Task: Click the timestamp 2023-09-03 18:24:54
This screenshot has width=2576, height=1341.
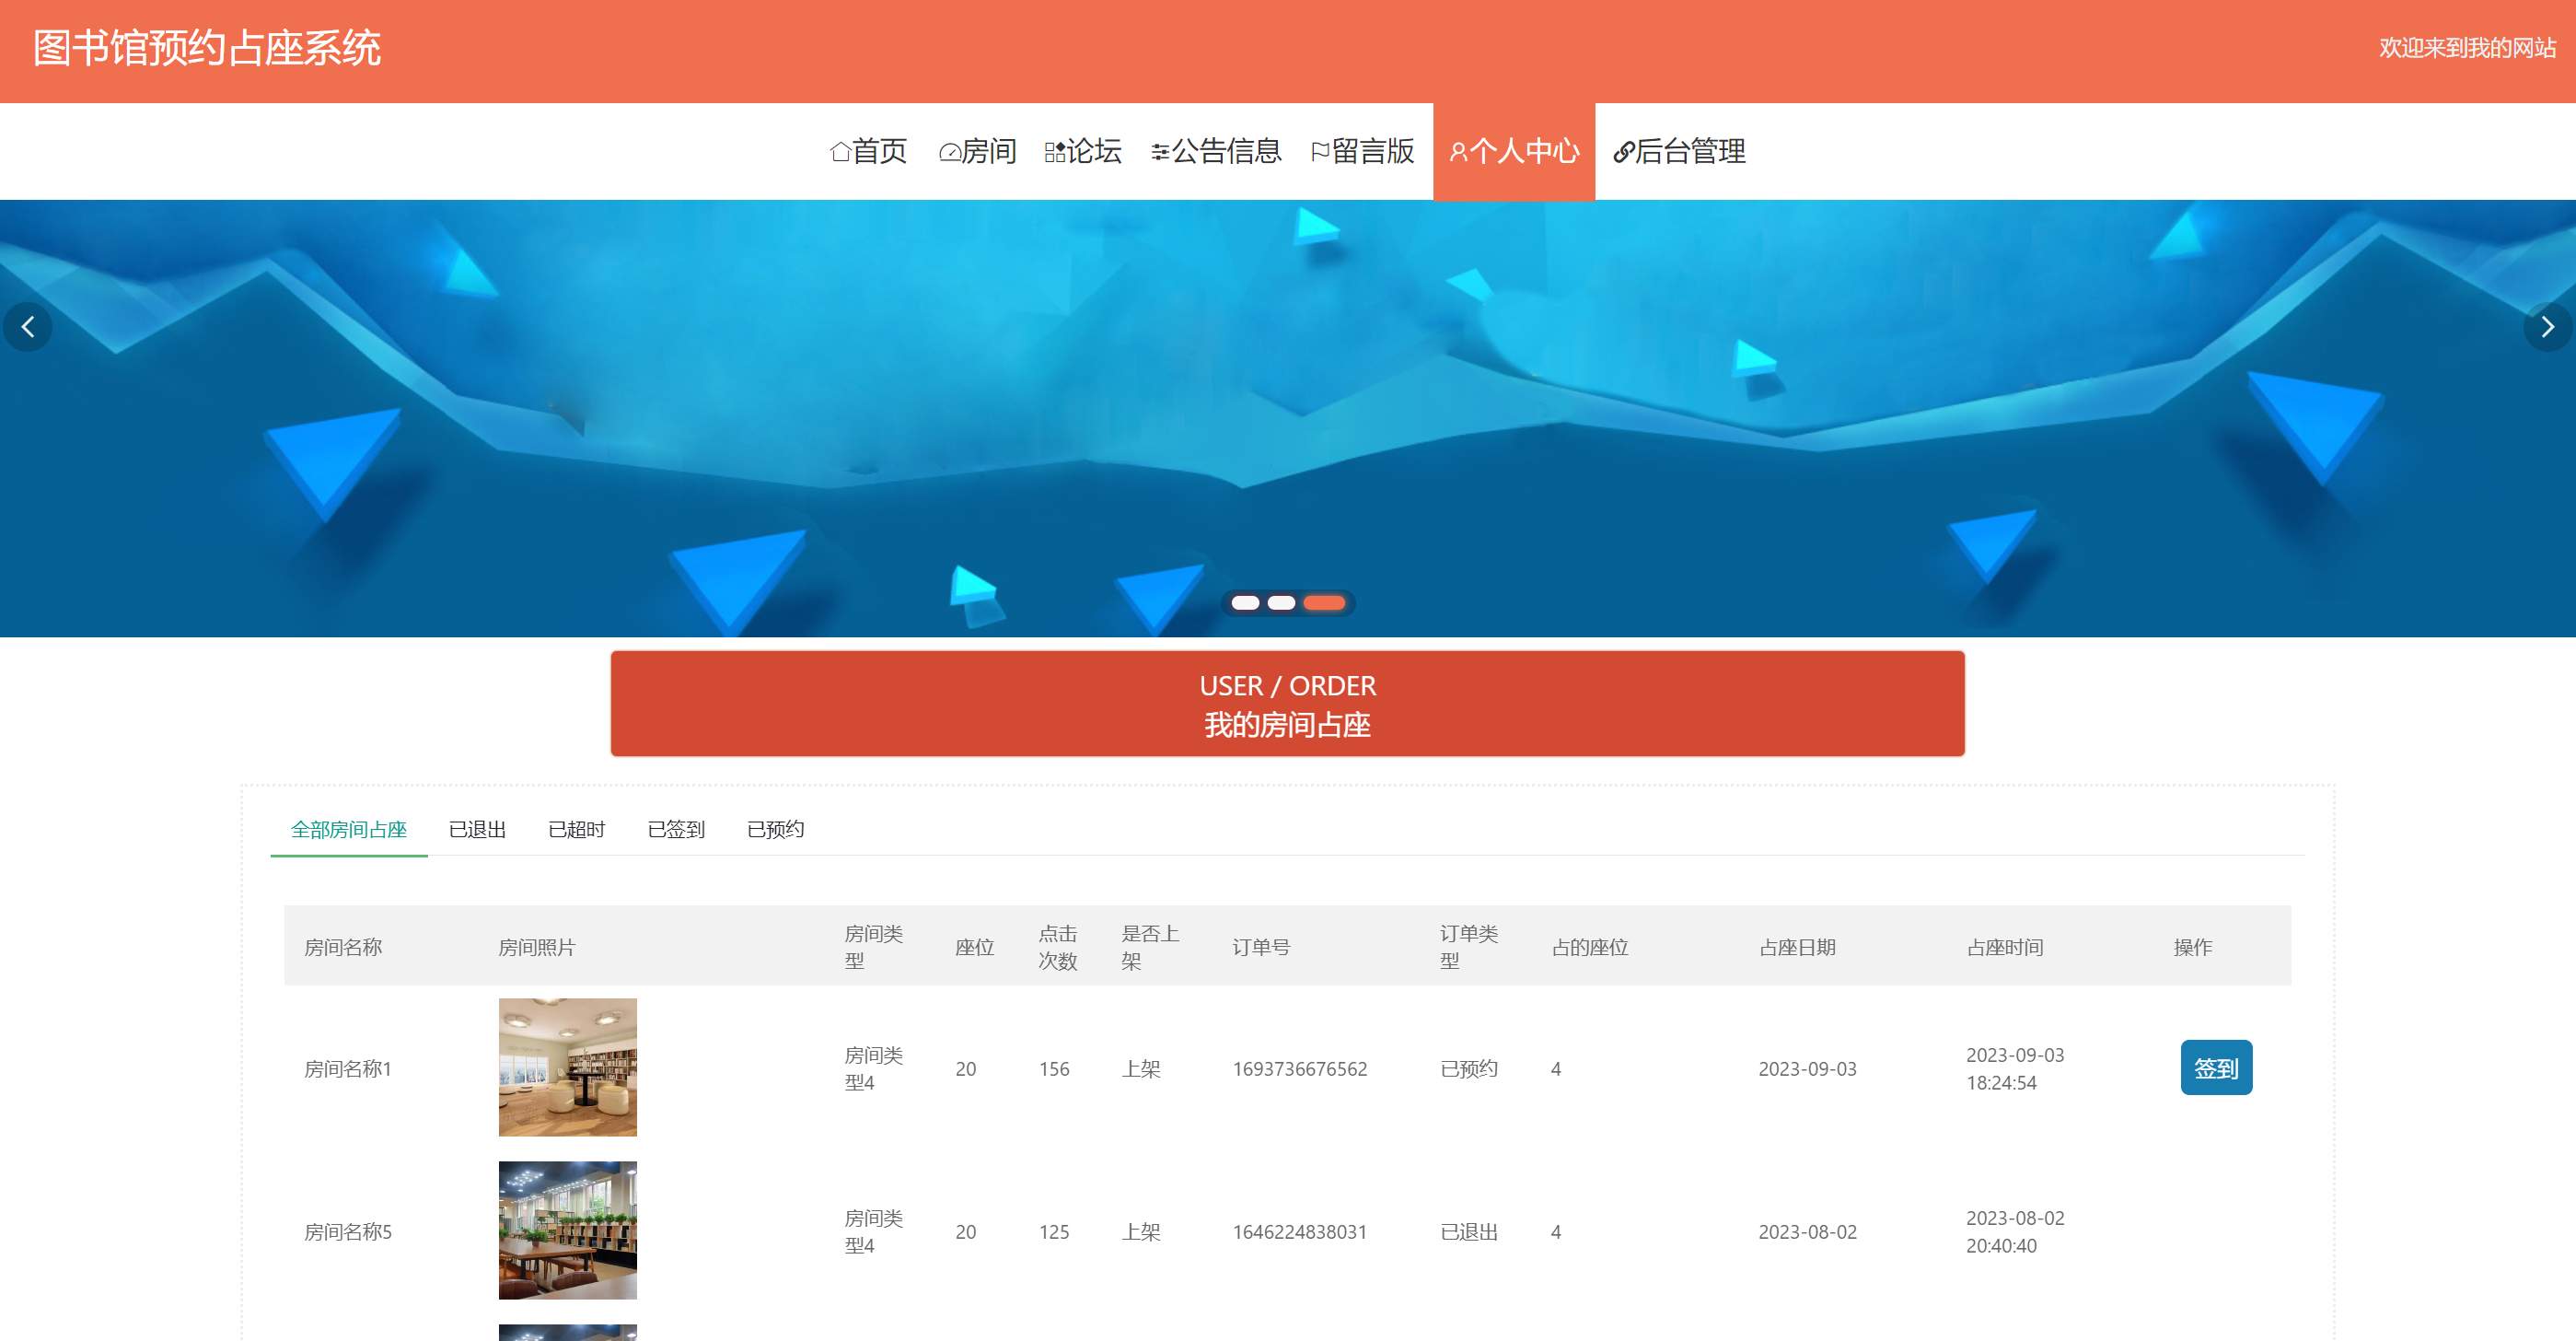Action: click(2015, 1068)
